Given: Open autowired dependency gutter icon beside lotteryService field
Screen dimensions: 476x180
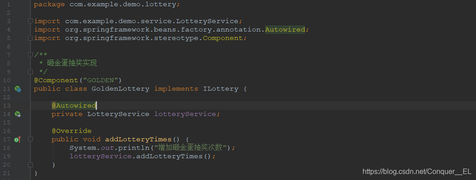Looking at the screenshot, I should (x=18, y=114).
